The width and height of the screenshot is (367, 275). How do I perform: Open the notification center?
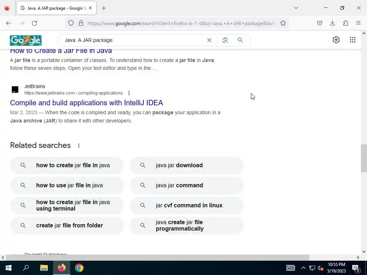[x=356, y=268]
